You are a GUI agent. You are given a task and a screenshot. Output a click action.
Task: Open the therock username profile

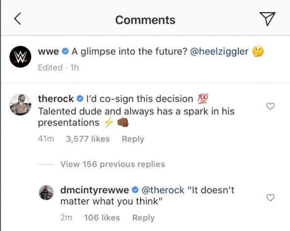[x=56, y=99]
